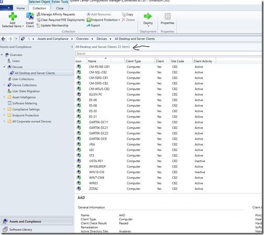Screen dimensions: 264x235
Task: Expand the Compliance Settings folder
Action: [x=4, y=109]
